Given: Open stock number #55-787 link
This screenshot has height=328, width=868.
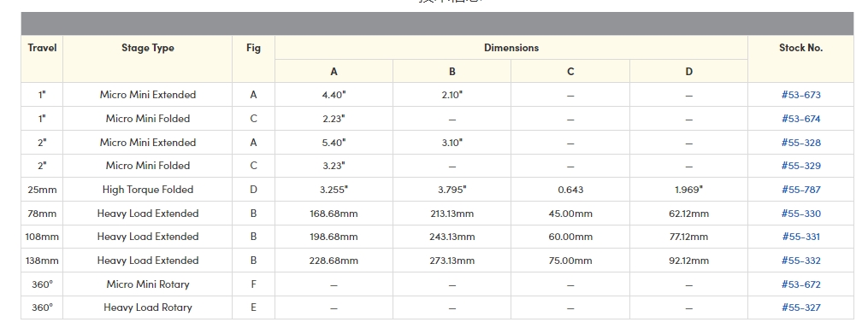Looking at the screenshot, I should (x=800, y=190).
